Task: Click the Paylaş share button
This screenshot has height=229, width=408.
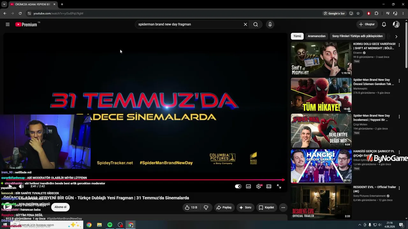Action: coord(224,207)
